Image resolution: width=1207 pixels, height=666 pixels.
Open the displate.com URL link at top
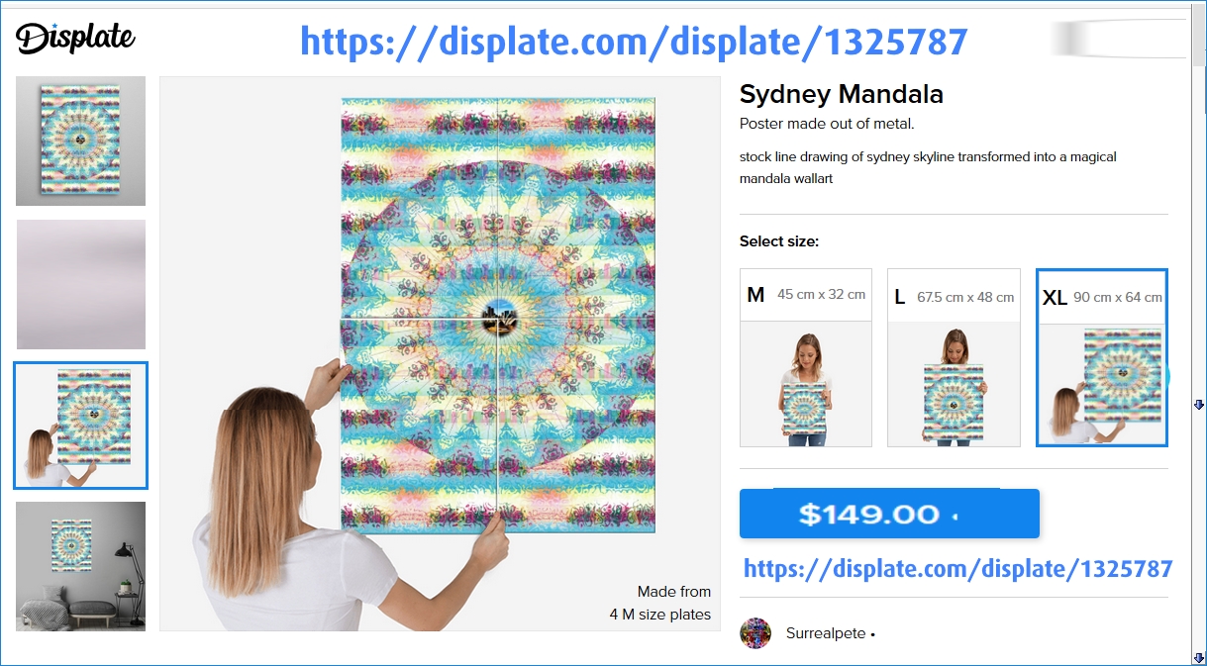(x=634, y=42)
